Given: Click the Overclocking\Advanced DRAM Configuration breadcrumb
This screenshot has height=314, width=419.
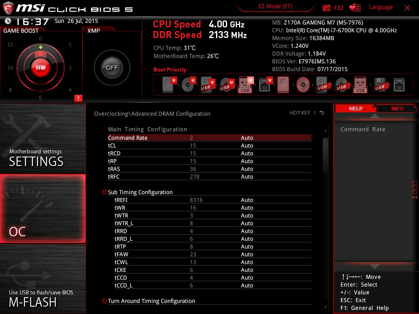Looking at the screenshot, I should [x=152, y=114].
